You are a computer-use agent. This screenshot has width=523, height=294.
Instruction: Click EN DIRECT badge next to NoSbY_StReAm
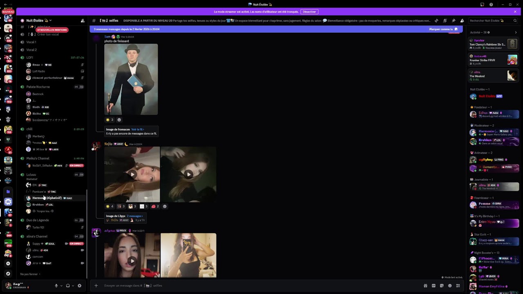click(76, 165)
